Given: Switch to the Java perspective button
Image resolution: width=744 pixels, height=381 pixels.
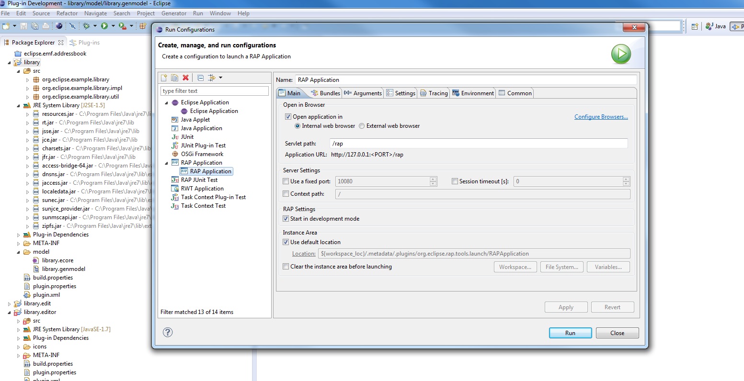Looking at the screenshot, I should click(x=716, y=26).
